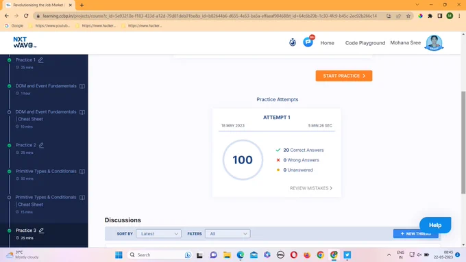The width and height of the screenshot is (466, 262).
Task: Click the pencil icon next to Practice 3
Action: point(41,231)
